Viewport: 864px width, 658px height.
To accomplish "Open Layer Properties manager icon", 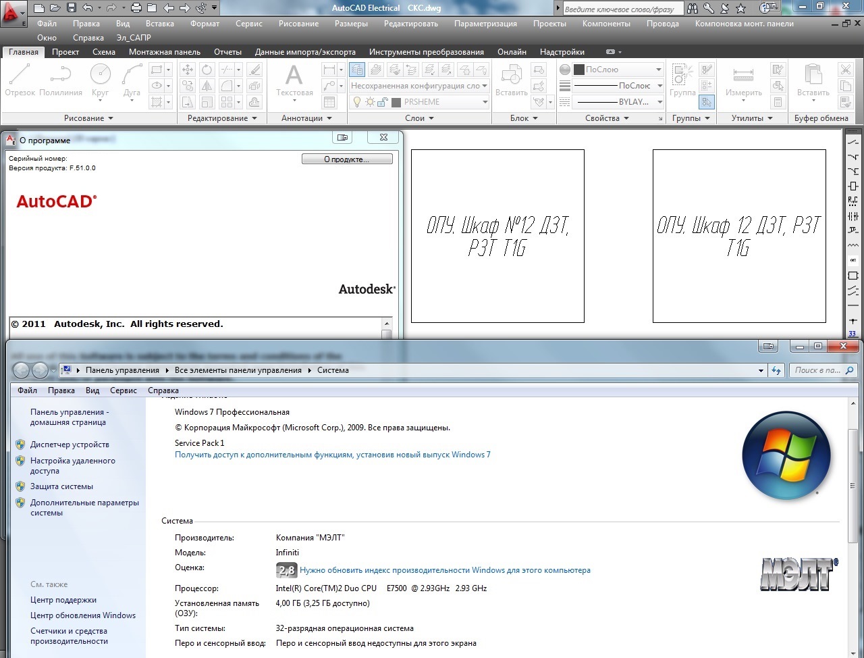I will click(357, 70).
